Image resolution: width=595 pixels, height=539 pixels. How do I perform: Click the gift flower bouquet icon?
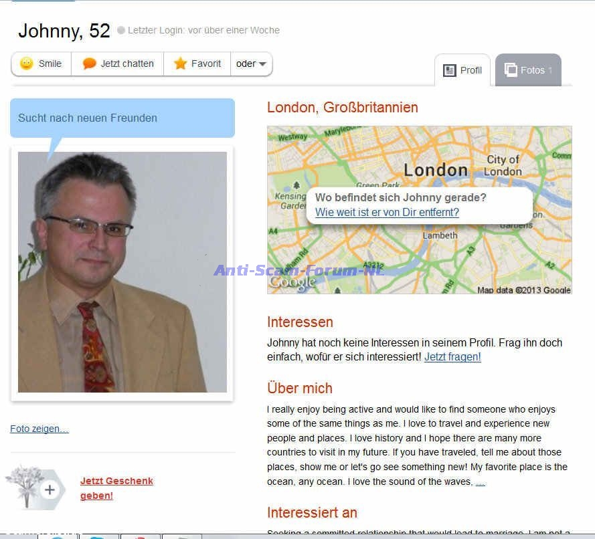coord(26,486)
